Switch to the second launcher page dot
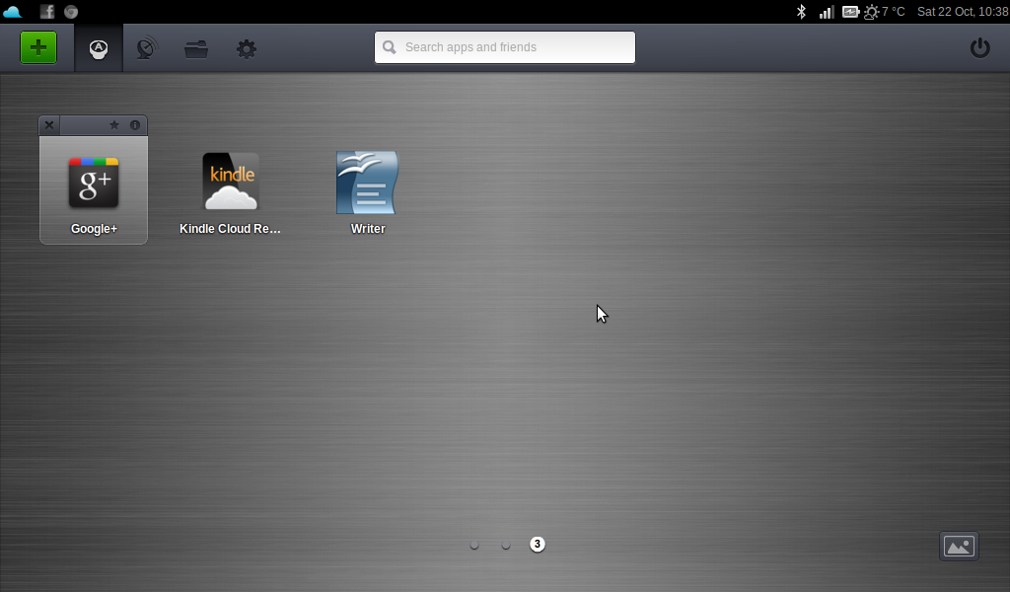This screenshot has width=1010, height=592. 506,545
